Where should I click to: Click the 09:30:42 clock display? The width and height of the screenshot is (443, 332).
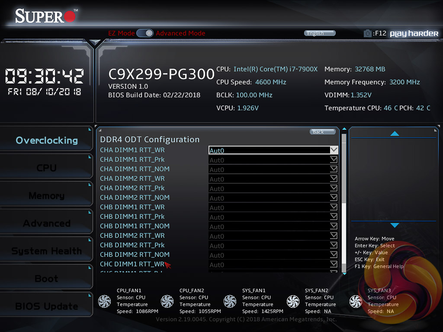coord(45,76)
